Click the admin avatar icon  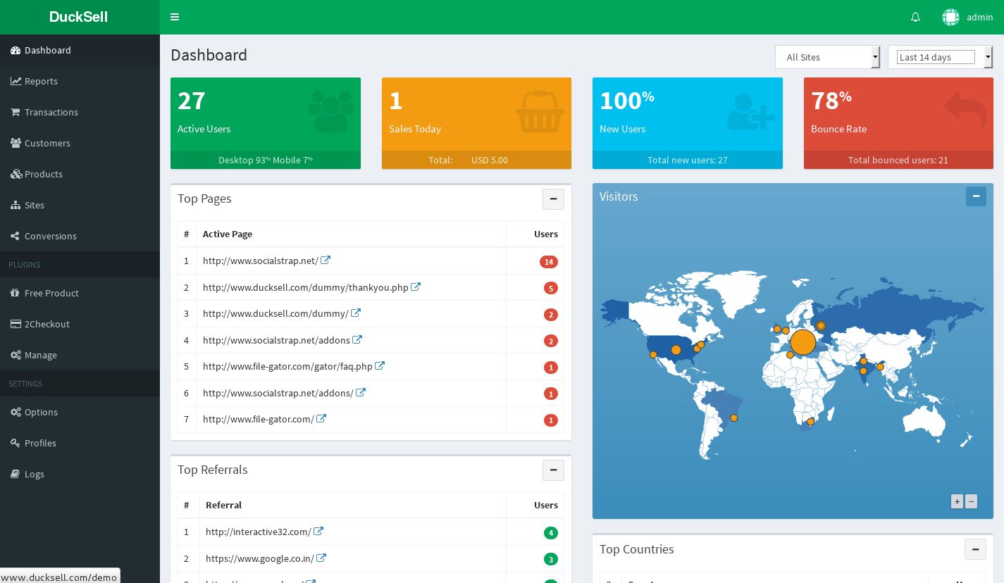(x=950, y=18)
